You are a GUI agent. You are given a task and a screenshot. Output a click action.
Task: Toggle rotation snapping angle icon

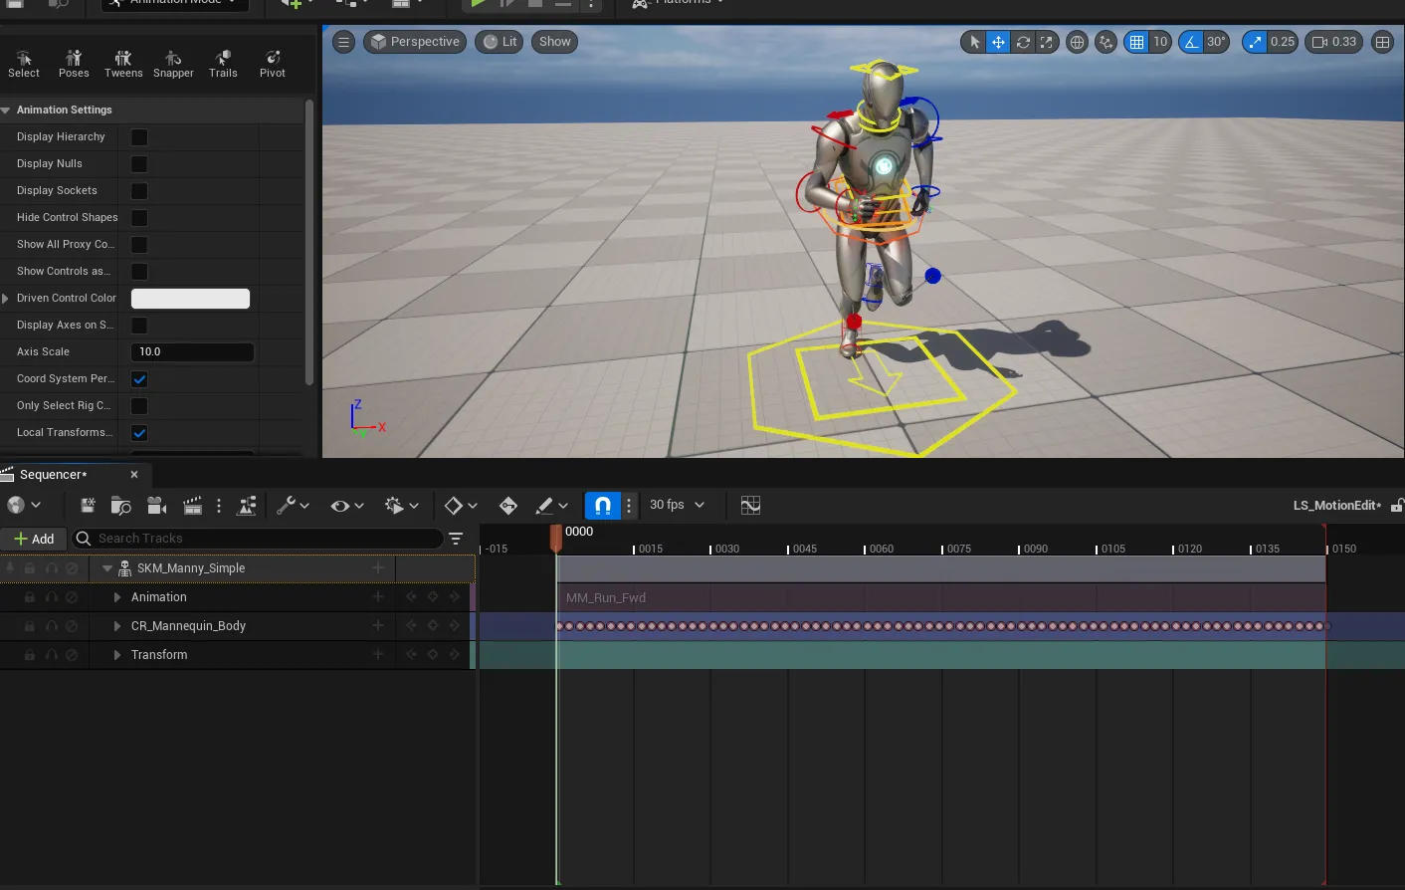tap(1191, 42)
